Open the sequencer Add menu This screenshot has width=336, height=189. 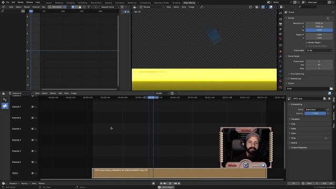coord(60,93)
